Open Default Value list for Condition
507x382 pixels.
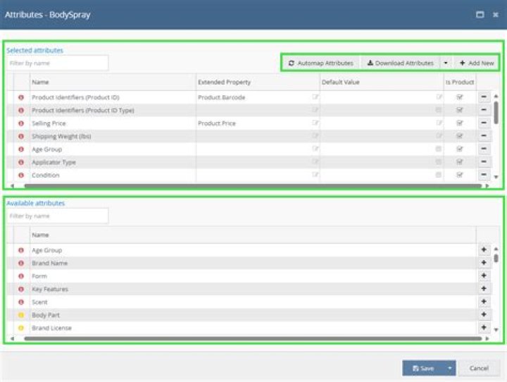tap(439, 175)
